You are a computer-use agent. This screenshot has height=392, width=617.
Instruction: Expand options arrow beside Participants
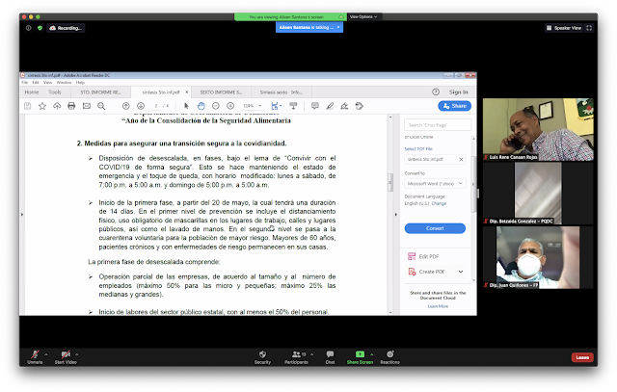[x=312, y=354]
